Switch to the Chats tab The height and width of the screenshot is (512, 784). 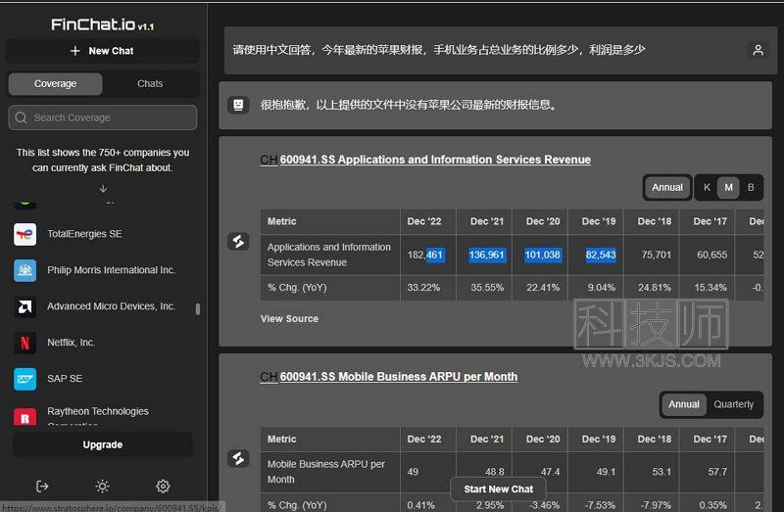point(150,84)
